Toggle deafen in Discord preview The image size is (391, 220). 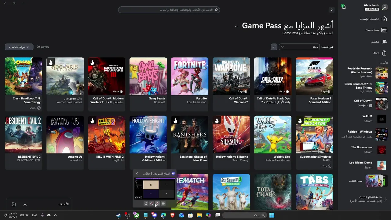[x=152, y=204]
